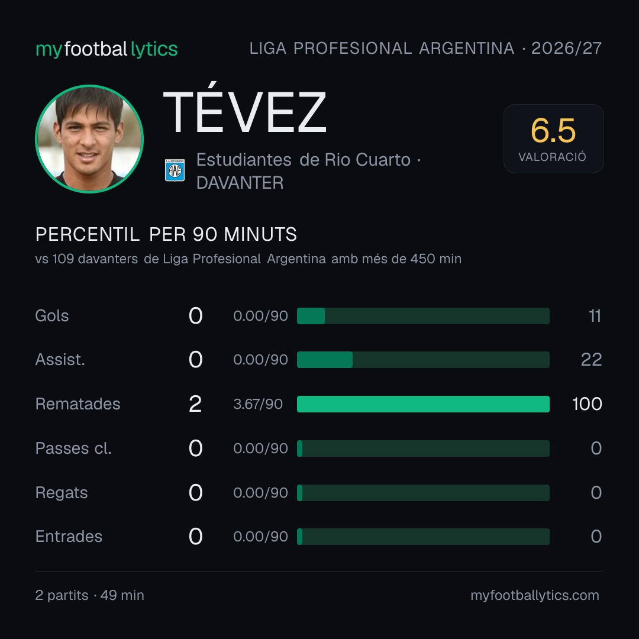Click the Assist. percentile bar
This screenshot has width=639, height=639.
click(423, 360)
